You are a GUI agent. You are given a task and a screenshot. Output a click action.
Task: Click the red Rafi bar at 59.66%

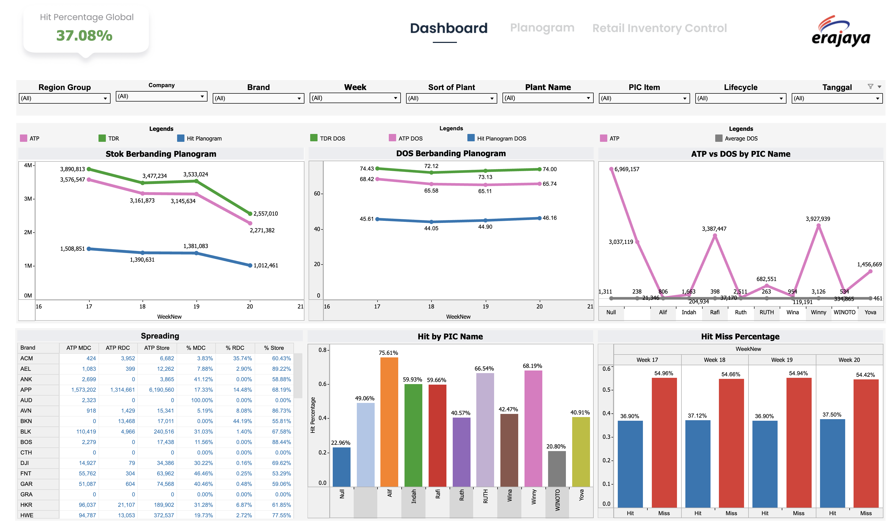pyautogui.click(x=437, y=436)
